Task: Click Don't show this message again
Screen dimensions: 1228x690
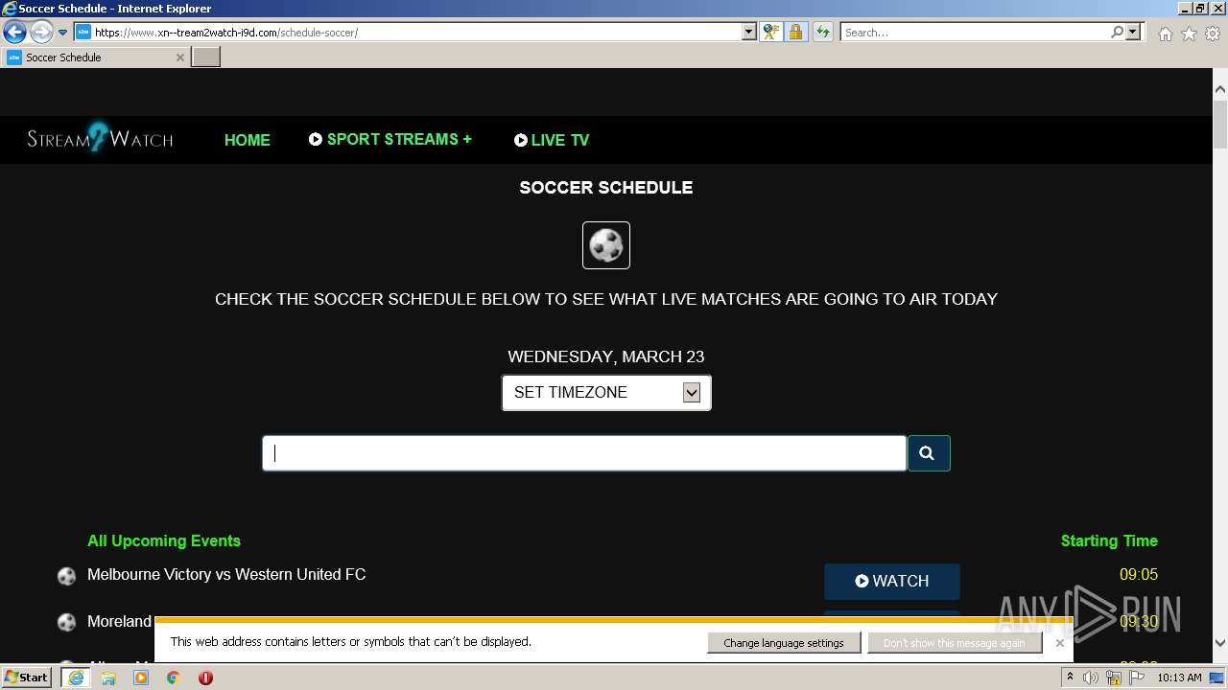Action: click(955, 643)
